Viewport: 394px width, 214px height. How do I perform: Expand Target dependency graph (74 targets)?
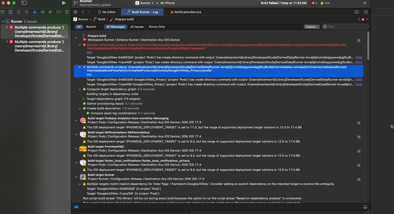point(83,99)
